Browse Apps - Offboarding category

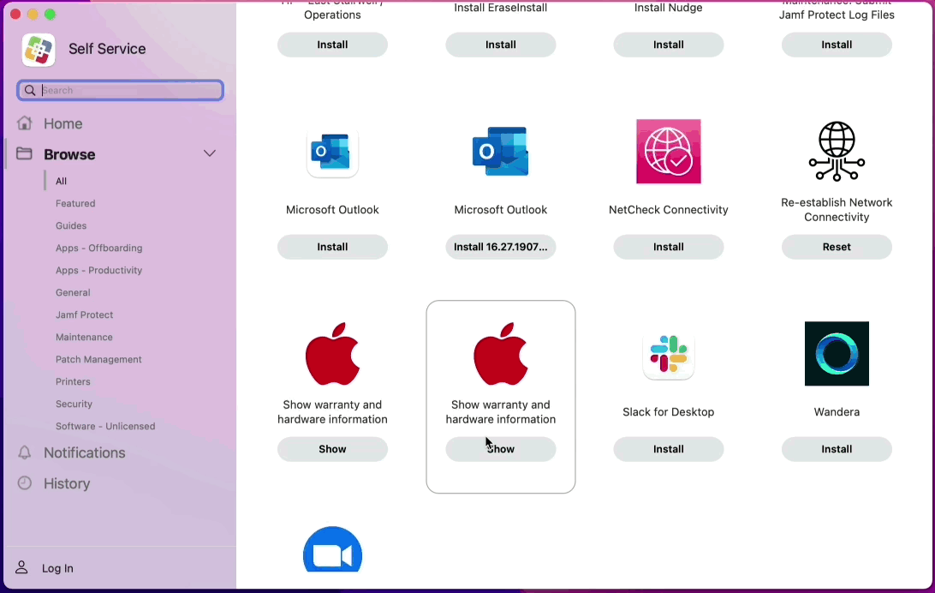[x=99, y=249]
